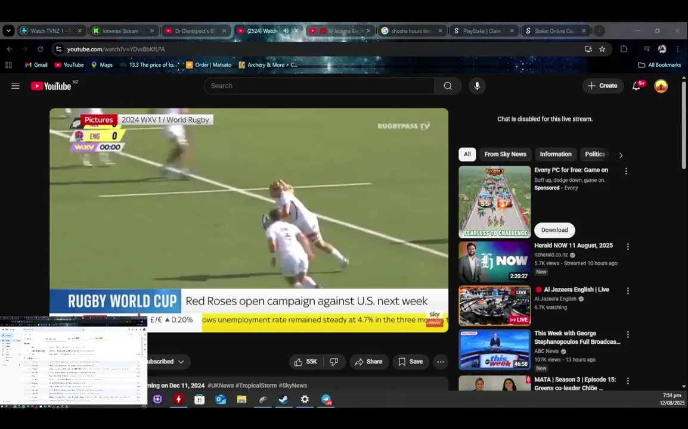Reload the page
Screen dimensions: 688x429
41,49
